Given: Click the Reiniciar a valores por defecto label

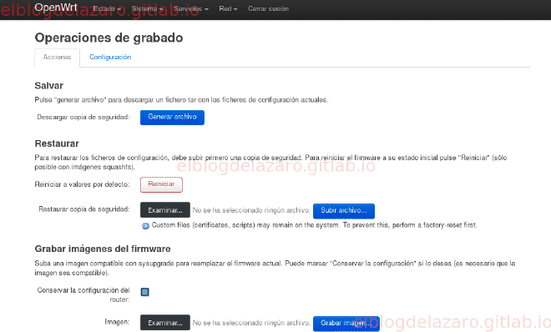Looking at the screenshot, I should (82, 184).
